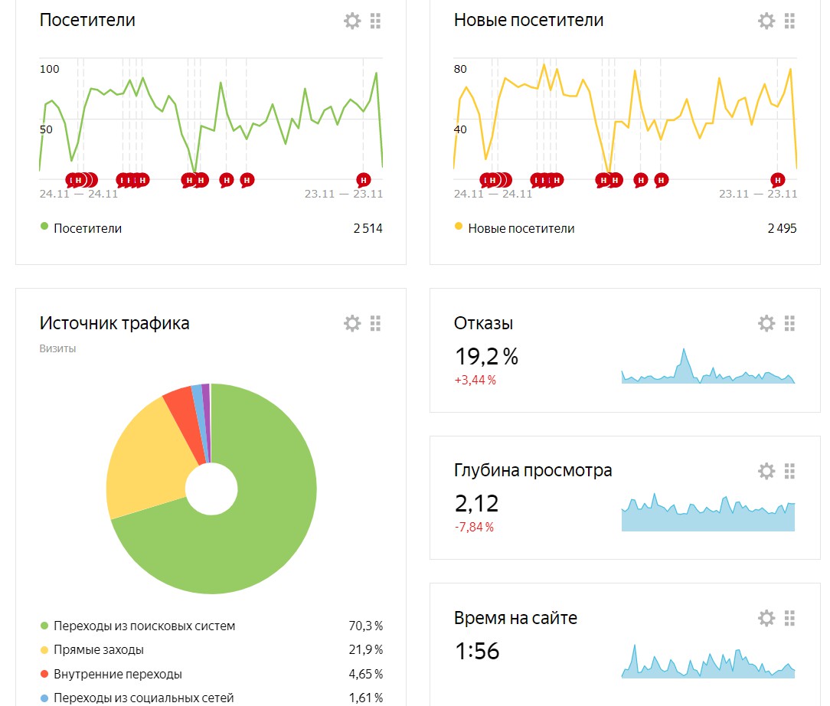The height and width of the screenshot is (706, 830).
Task: Open settings gear of Отказы widget
Action: pos(766,323)
